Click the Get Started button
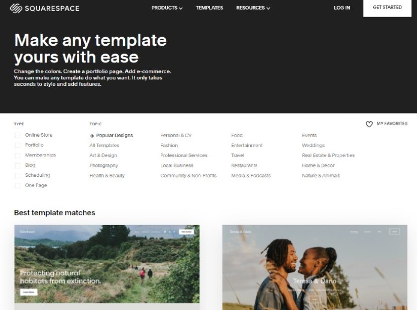 387,8
